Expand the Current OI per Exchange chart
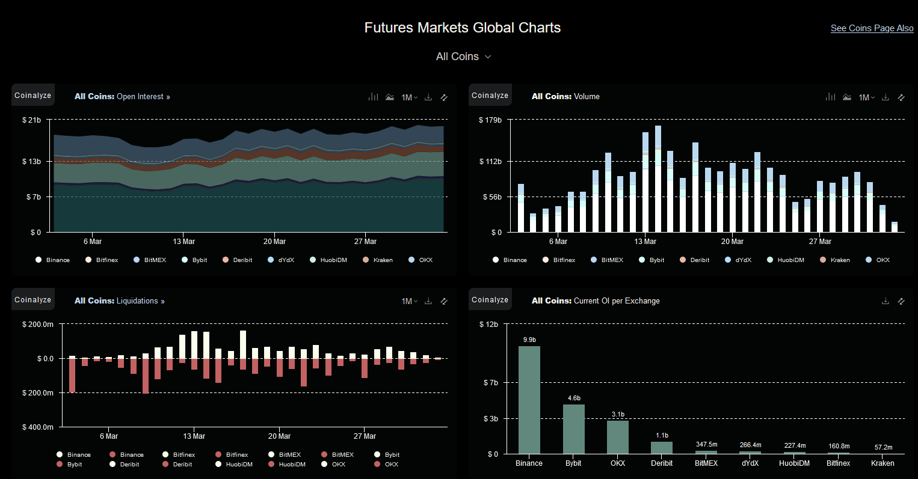This screenshot has height=479, width=918. point(901,301)
